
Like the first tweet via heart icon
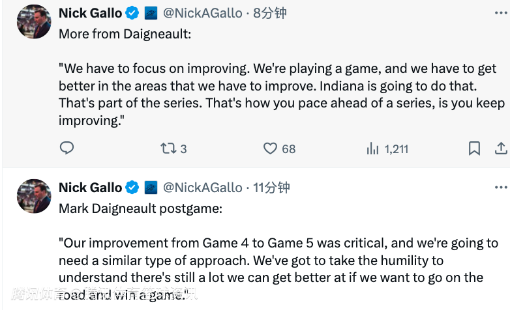pyautogui.click(x=271, y=148)
